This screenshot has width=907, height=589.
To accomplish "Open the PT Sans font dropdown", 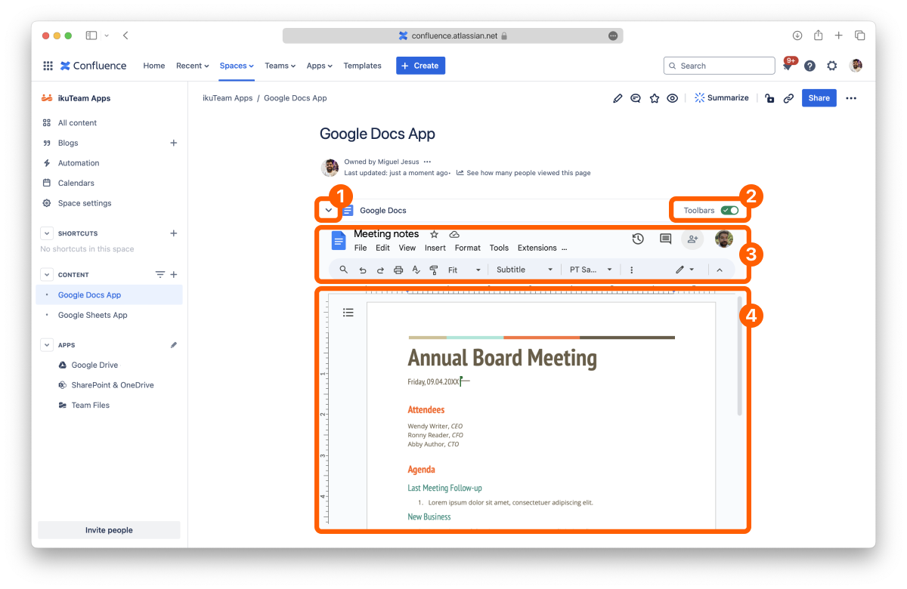I will [x=590, y=270].
